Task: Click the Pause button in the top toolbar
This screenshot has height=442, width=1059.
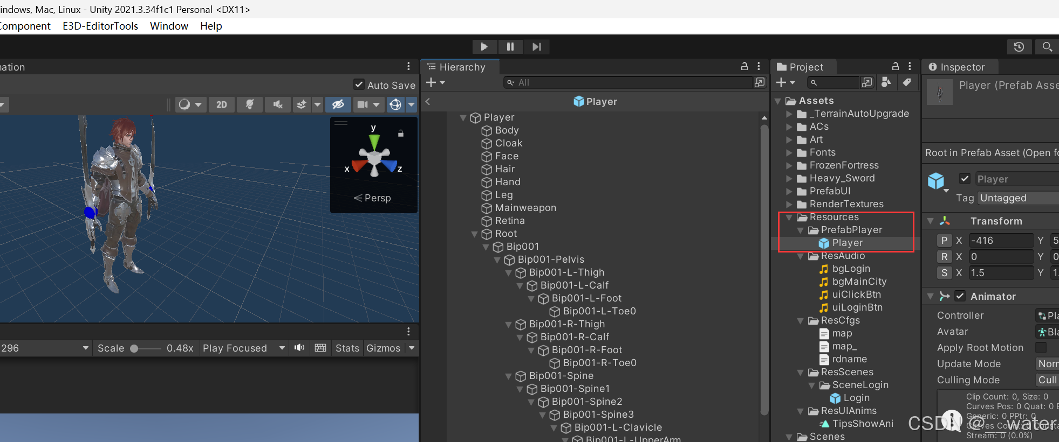Action: pos(510,47)
